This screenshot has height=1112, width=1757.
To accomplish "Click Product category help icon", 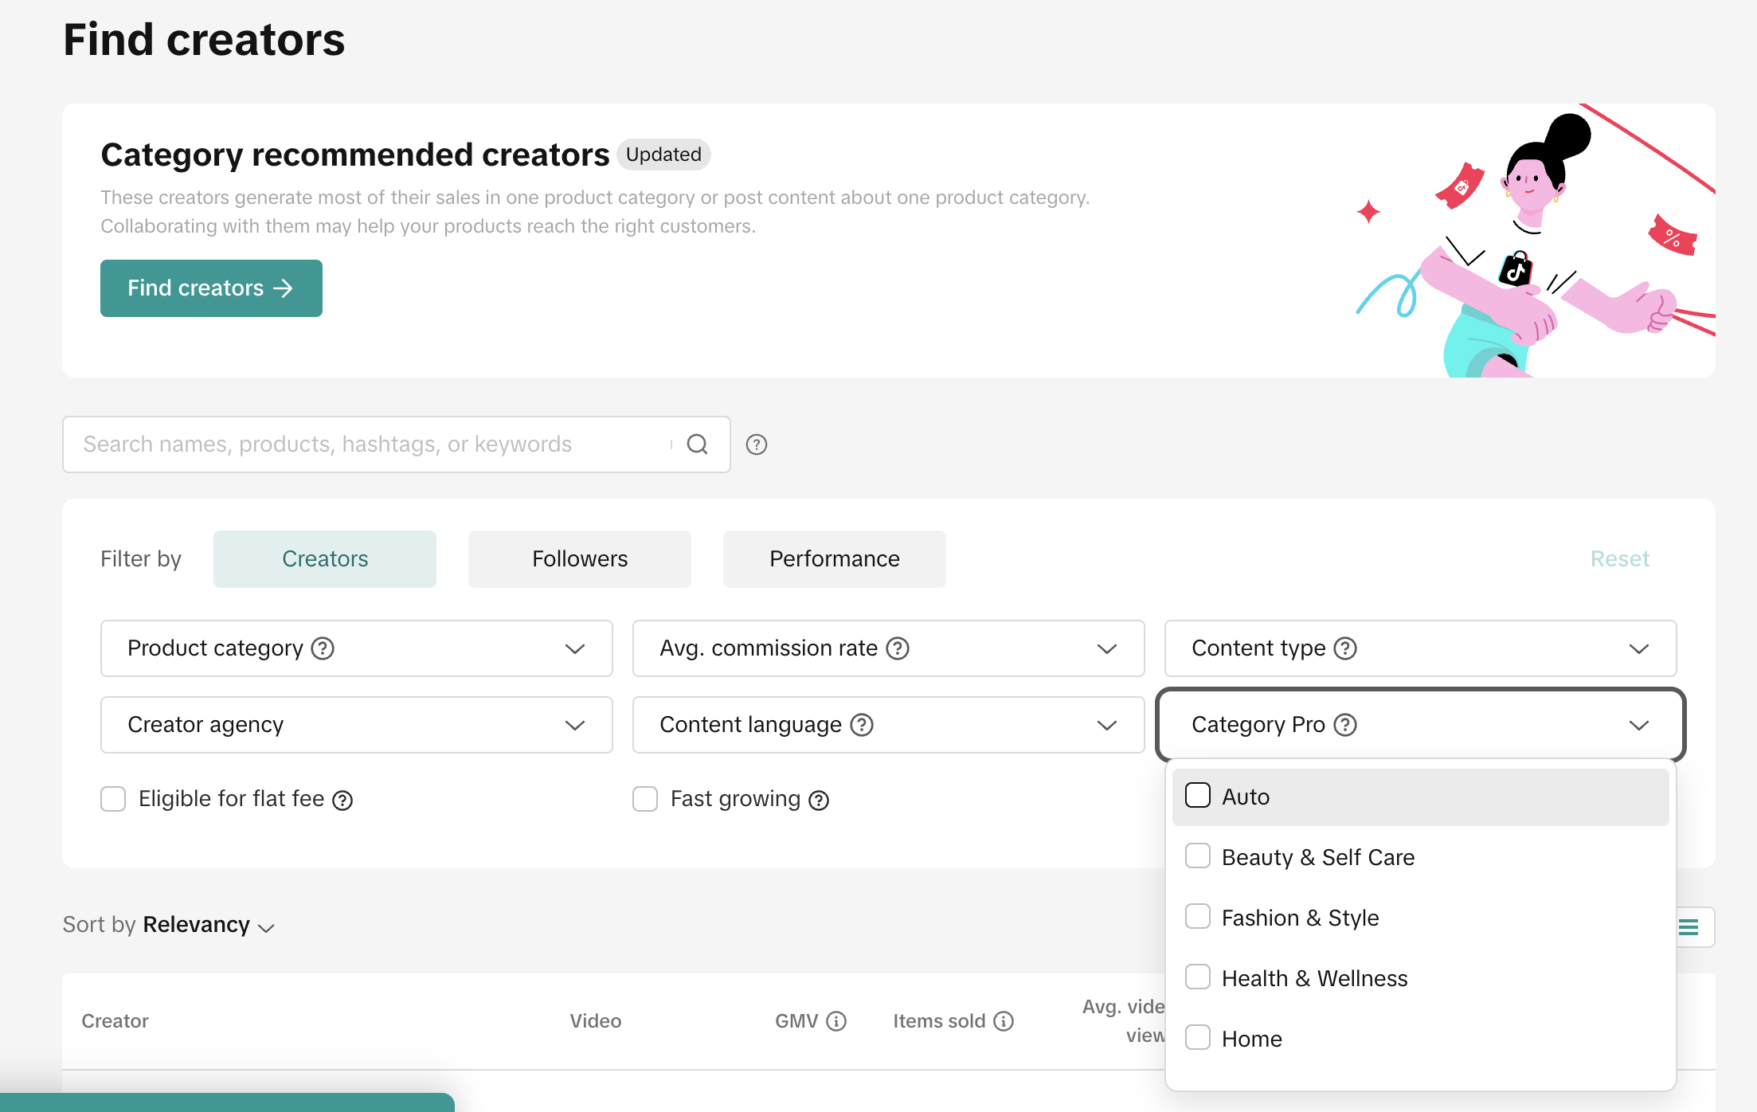I will pyautogui.click(x=323, y=648).
